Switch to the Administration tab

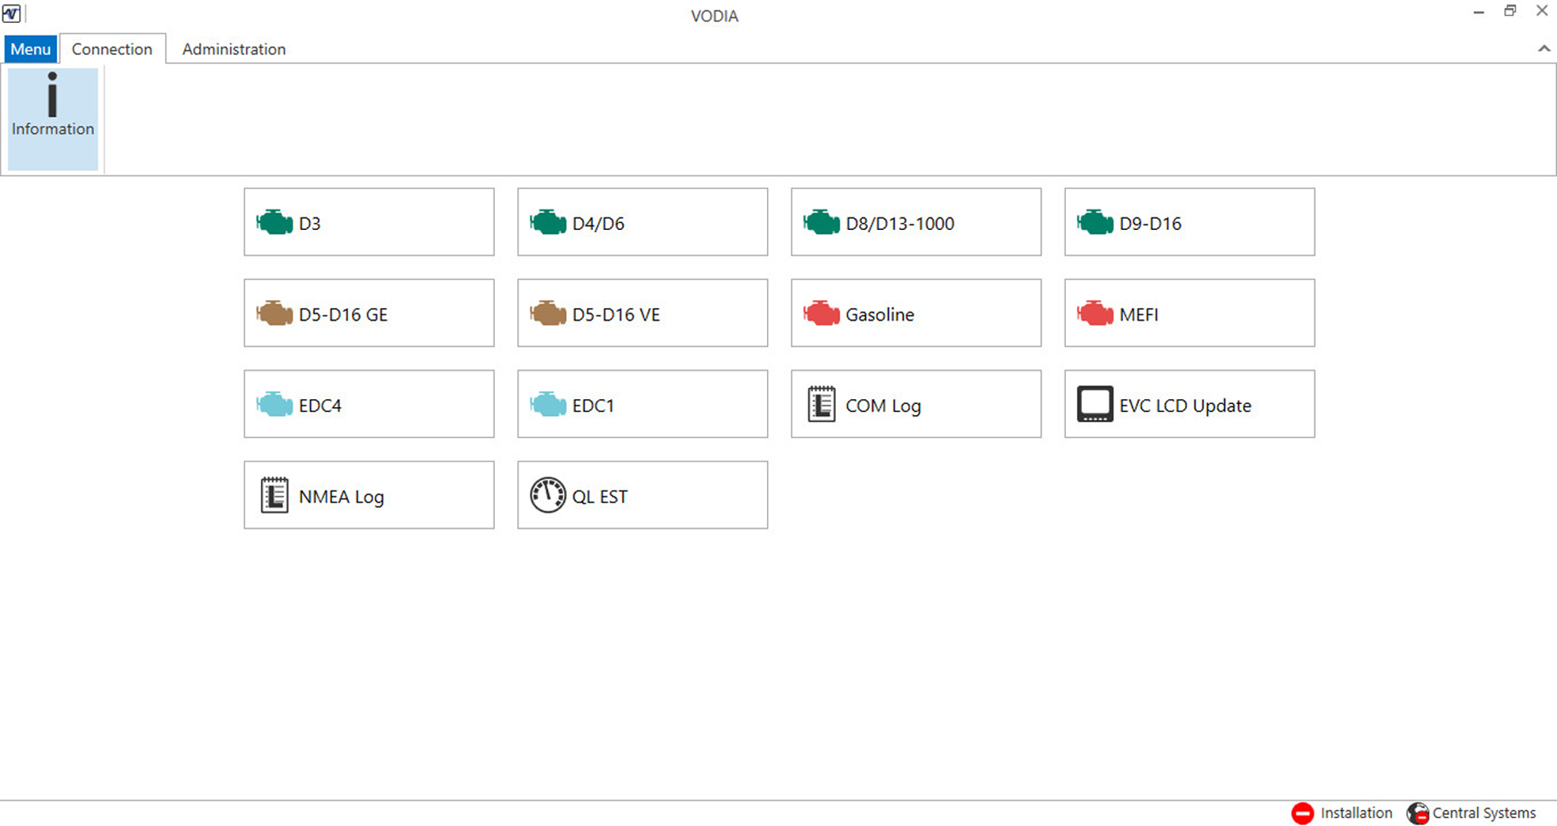(233, 49)
